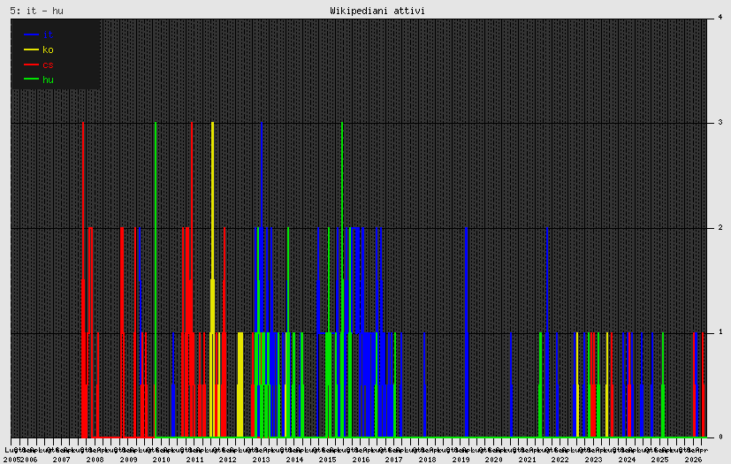
Task: Click the x-axis year label '2020'
Action: (494, 460)
